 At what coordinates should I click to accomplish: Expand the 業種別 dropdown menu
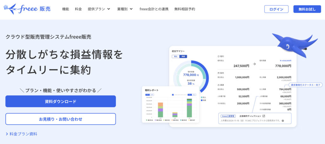125,9
